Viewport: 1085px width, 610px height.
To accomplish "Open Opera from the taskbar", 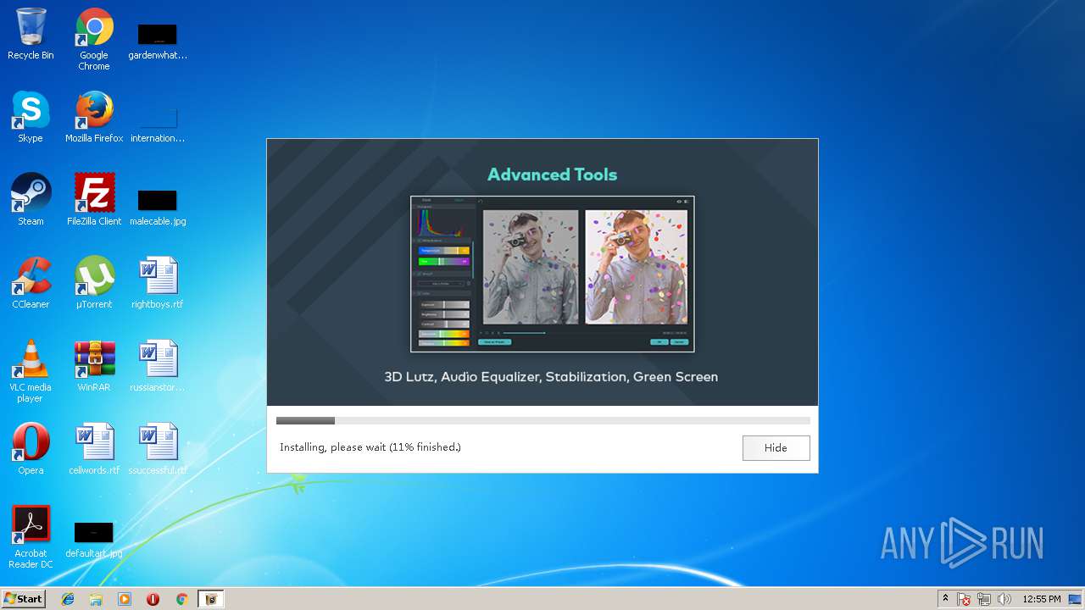I will coord(153,599).
